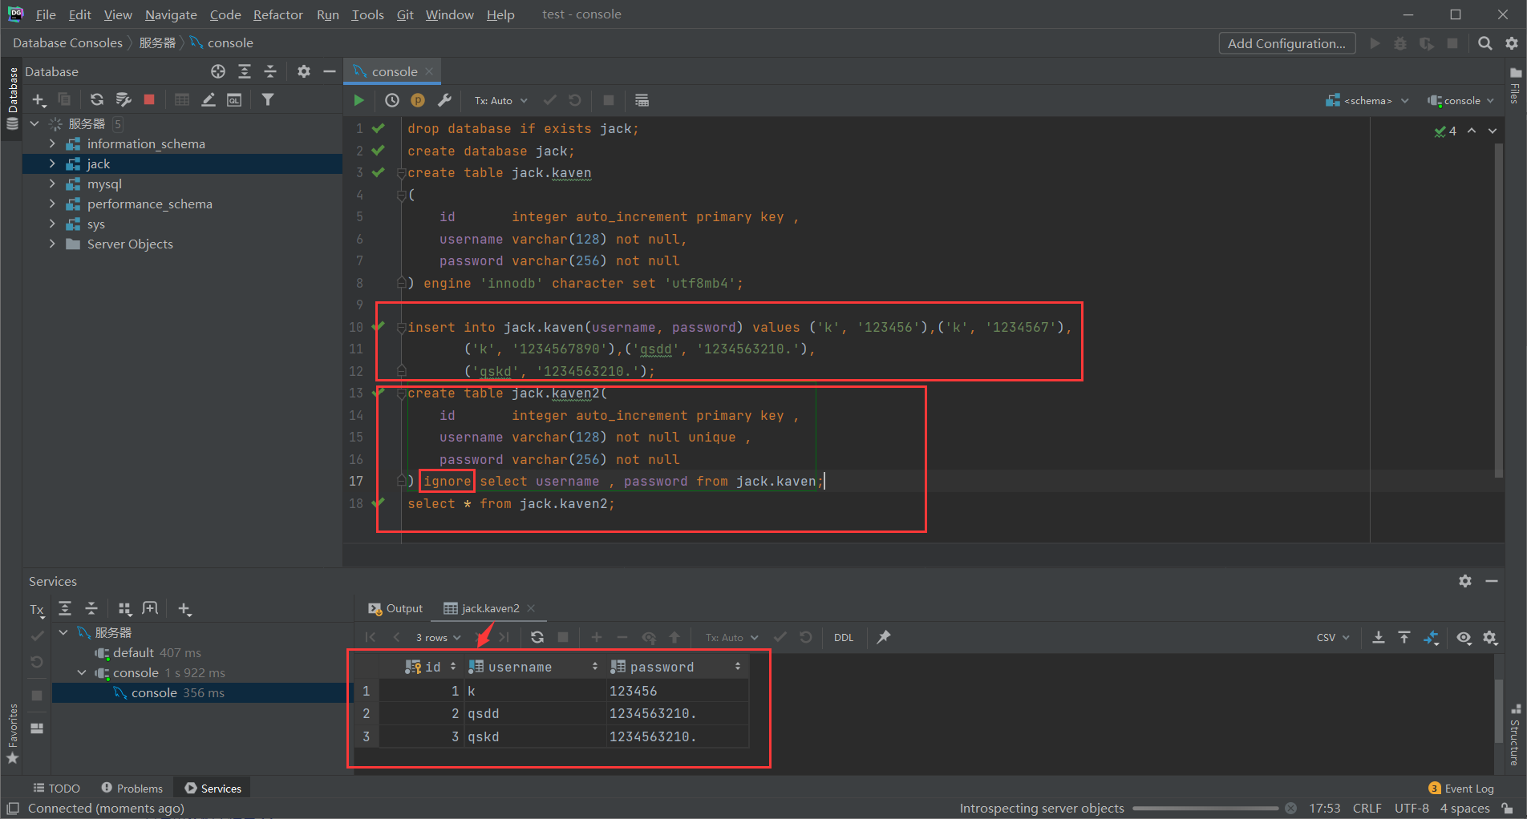This screenshot has width=1527, height=819.
Task: Collapse all nodes in Database panel
Action: click(270, 71)
